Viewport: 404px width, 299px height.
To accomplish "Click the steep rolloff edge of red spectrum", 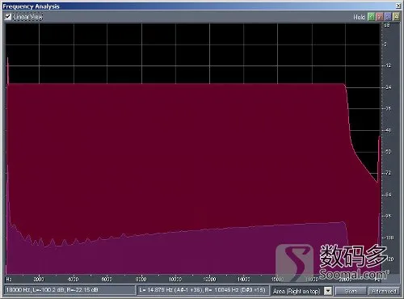I will (x=349, y=113).
